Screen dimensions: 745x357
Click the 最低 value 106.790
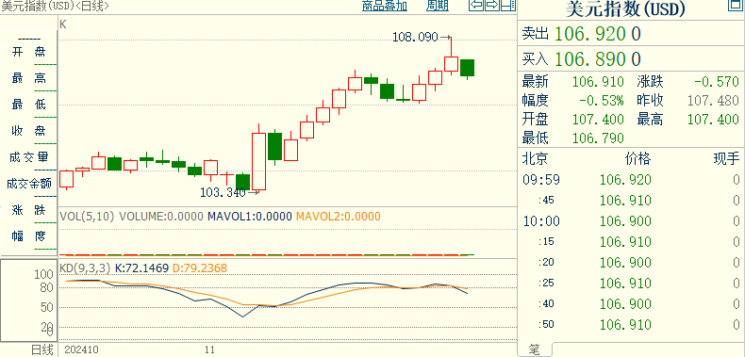click(598, 138)
